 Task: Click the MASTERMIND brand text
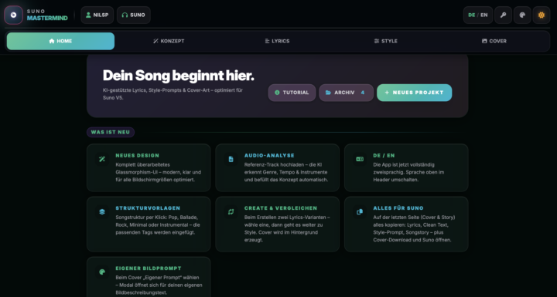click(x=47, y=18)
